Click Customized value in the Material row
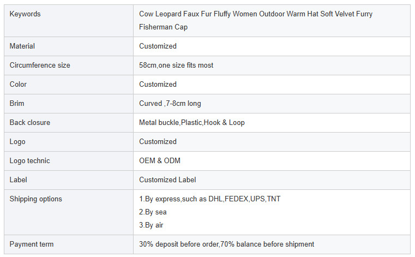Viewport: 415px width, 257px height. click(158, 46)
